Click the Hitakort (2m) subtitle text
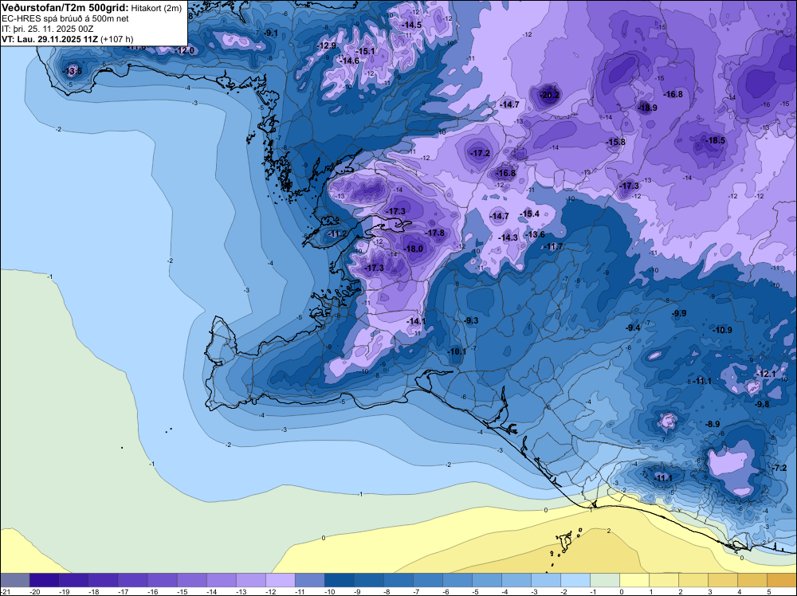The image size is (797, 596). click(x=156, y=8)
